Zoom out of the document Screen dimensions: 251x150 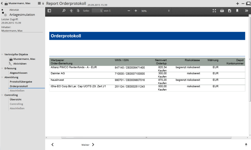pos(129,11)
